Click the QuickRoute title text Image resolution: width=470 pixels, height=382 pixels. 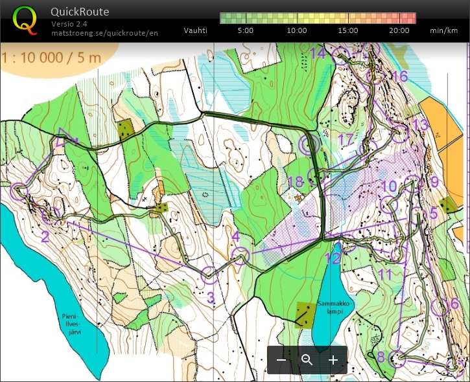point(80,12)
